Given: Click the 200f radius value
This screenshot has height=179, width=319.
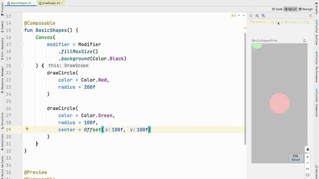Looking at the screenshot, I should pos(90,87).
